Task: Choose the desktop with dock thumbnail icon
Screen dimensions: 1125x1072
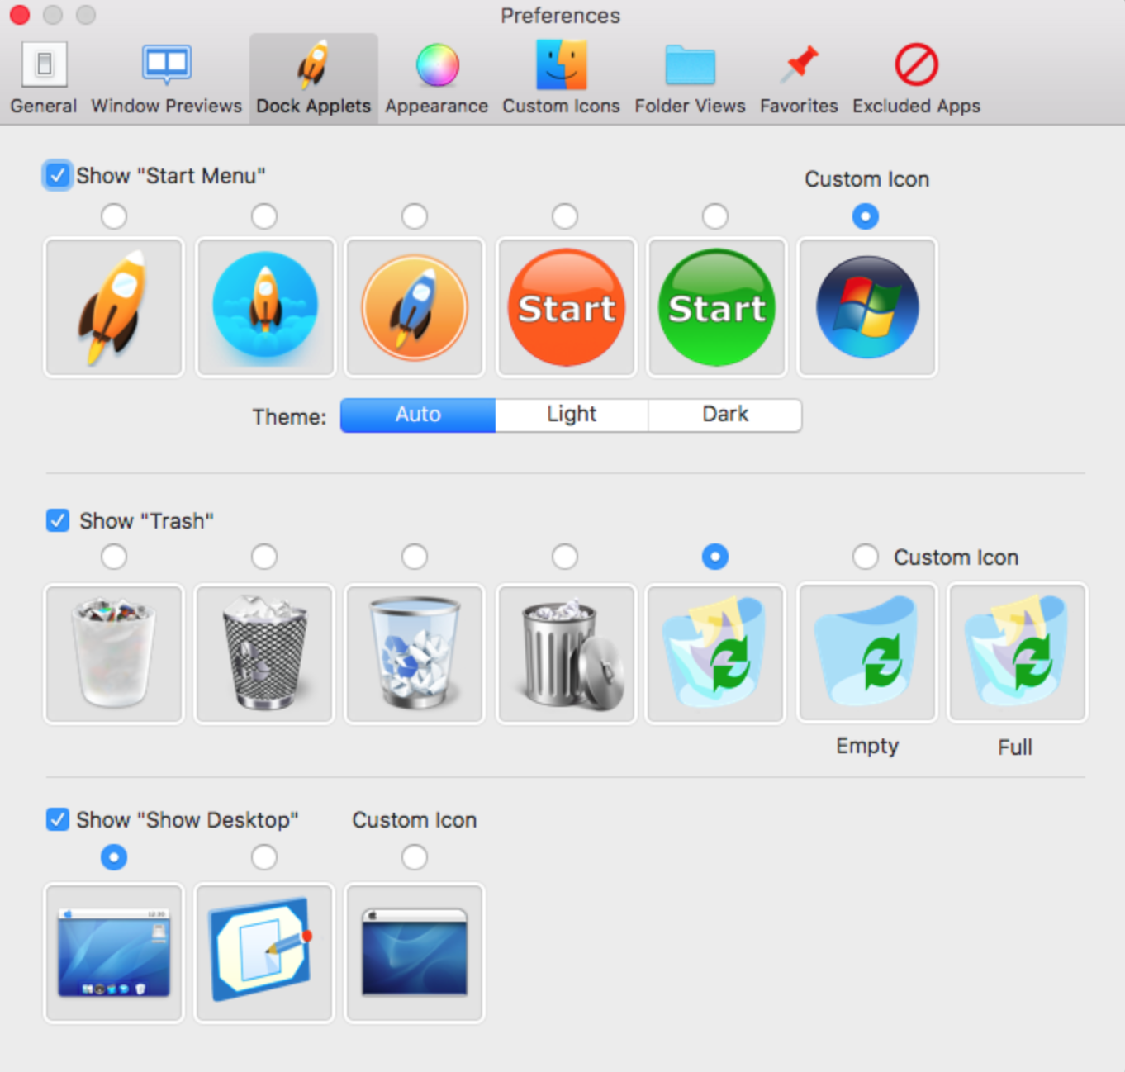Action: 114,953
